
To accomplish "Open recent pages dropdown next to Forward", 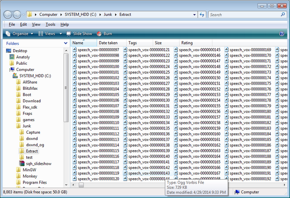I will (24, 15).
